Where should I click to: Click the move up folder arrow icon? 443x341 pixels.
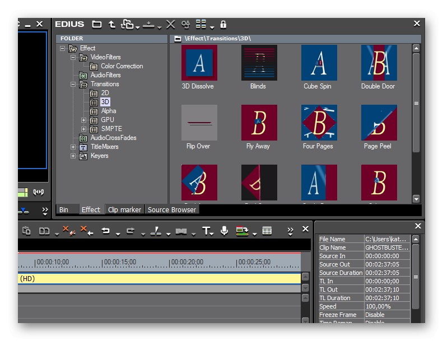point(112,24)
